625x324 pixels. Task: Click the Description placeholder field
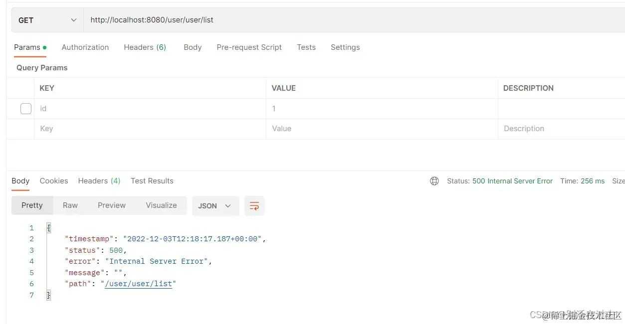561,129
